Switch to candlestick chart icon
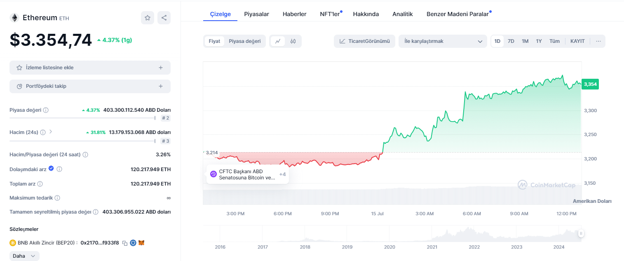The width and height of the screenshot is (624, 261). (x=293, y=41)
